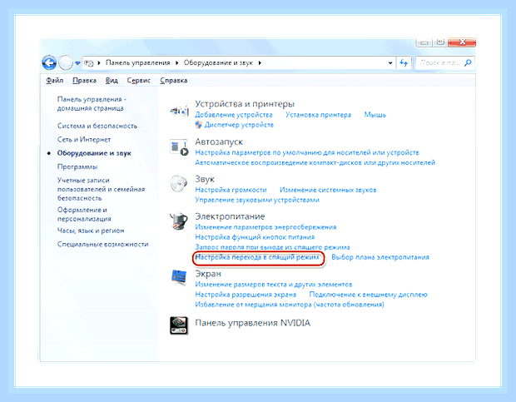Open Оформление и персонализация sidebar link
Image resolution: width=516 pixels, height=402 pixels.
pyautogui.click(x=84, y=214)
